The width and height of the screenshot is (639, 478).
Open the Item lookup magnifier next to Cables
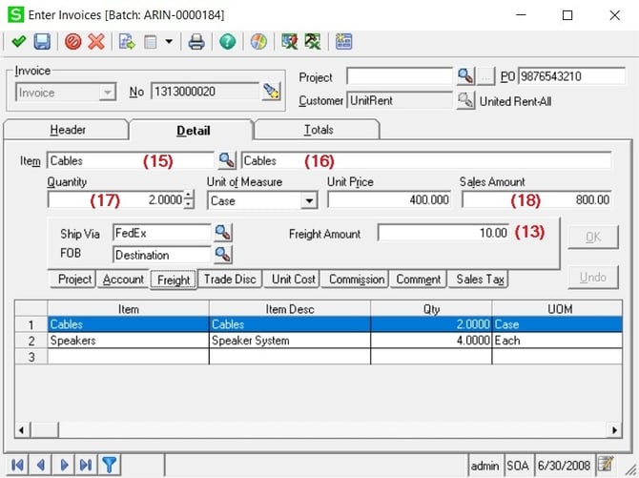pyautogui.click(x=226, y=160)
